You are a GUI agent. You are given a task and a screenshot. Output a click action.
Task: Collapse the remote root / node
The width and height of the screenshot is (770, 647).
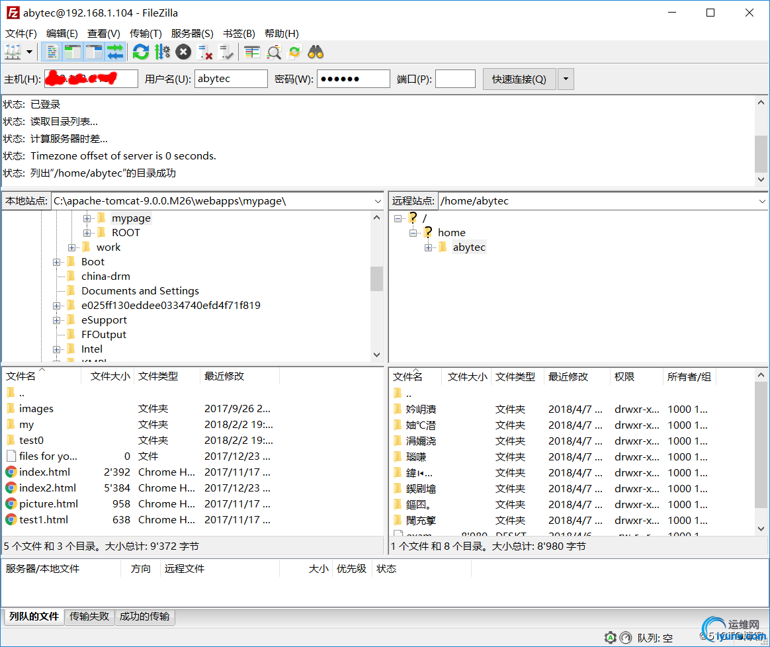398,218
